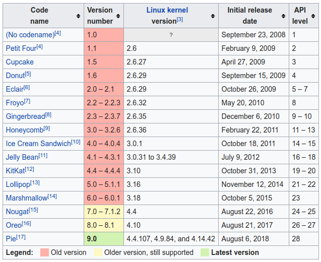
Task: Open the Nougat link
Action: point(17,212)
